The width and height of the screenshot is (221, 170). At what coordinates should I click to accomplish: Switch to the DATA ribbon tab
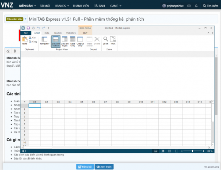click(47, 33)
